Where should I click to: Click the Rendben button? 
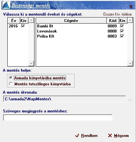pyautogui.click(x=86, y=136)
